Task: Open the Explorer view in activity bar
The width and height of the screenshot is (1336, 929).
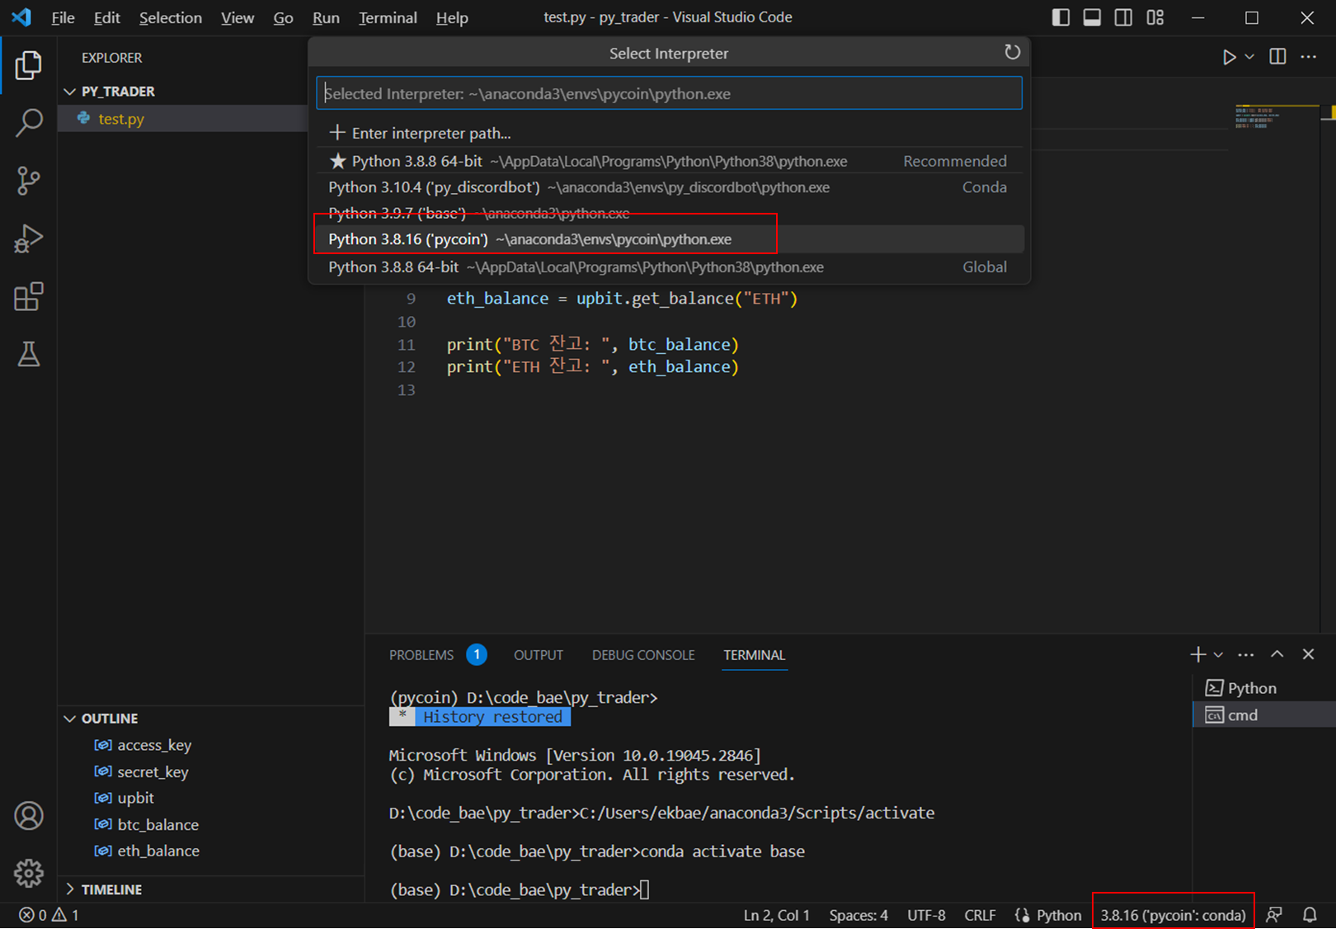Action: click(28, 65)
